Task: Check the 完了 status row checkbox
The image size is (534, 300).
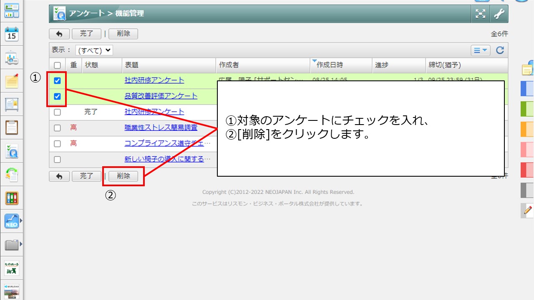Action: [x=58, y=112]
